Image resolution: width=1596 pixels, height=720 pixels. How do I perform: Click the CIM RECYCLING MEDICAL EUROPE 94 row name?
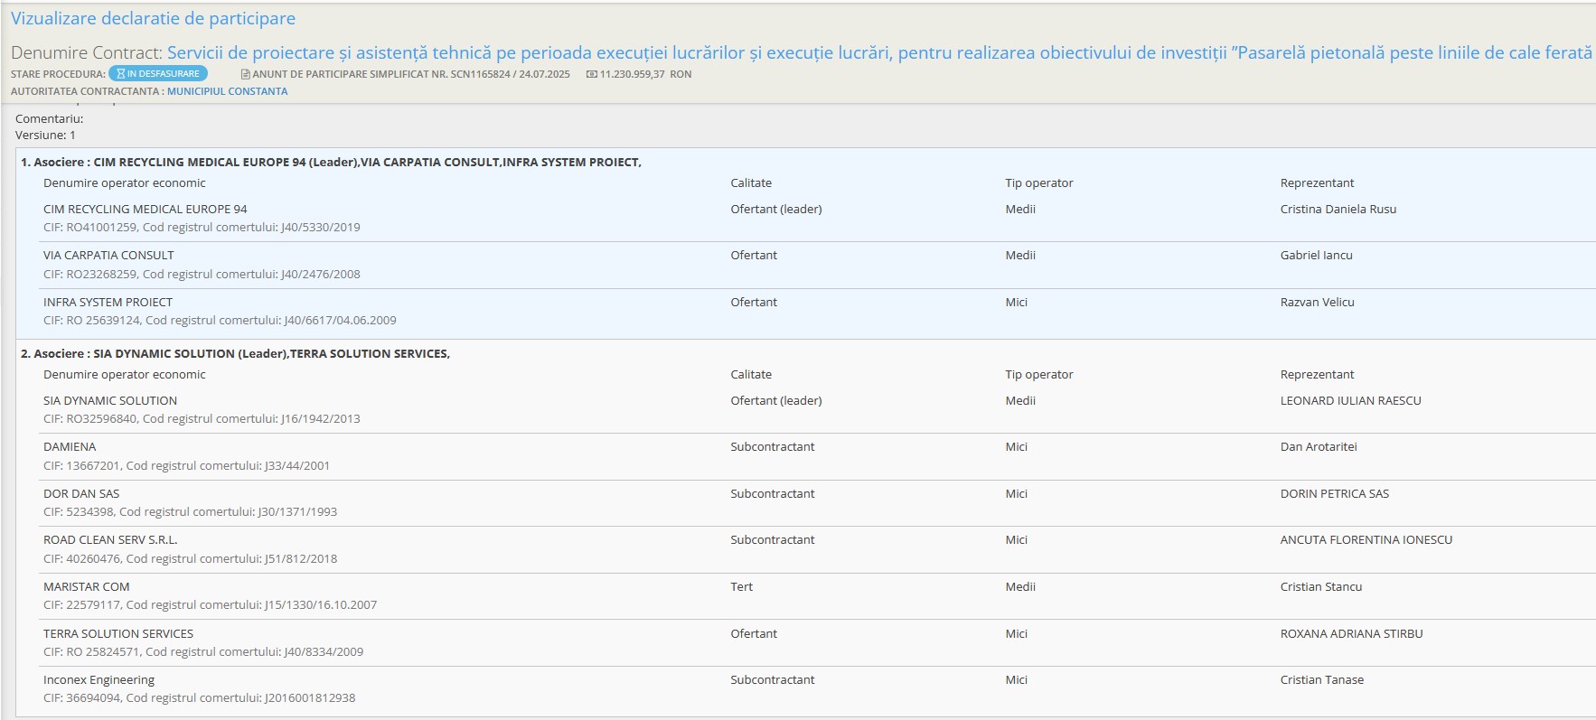[145, 209]
